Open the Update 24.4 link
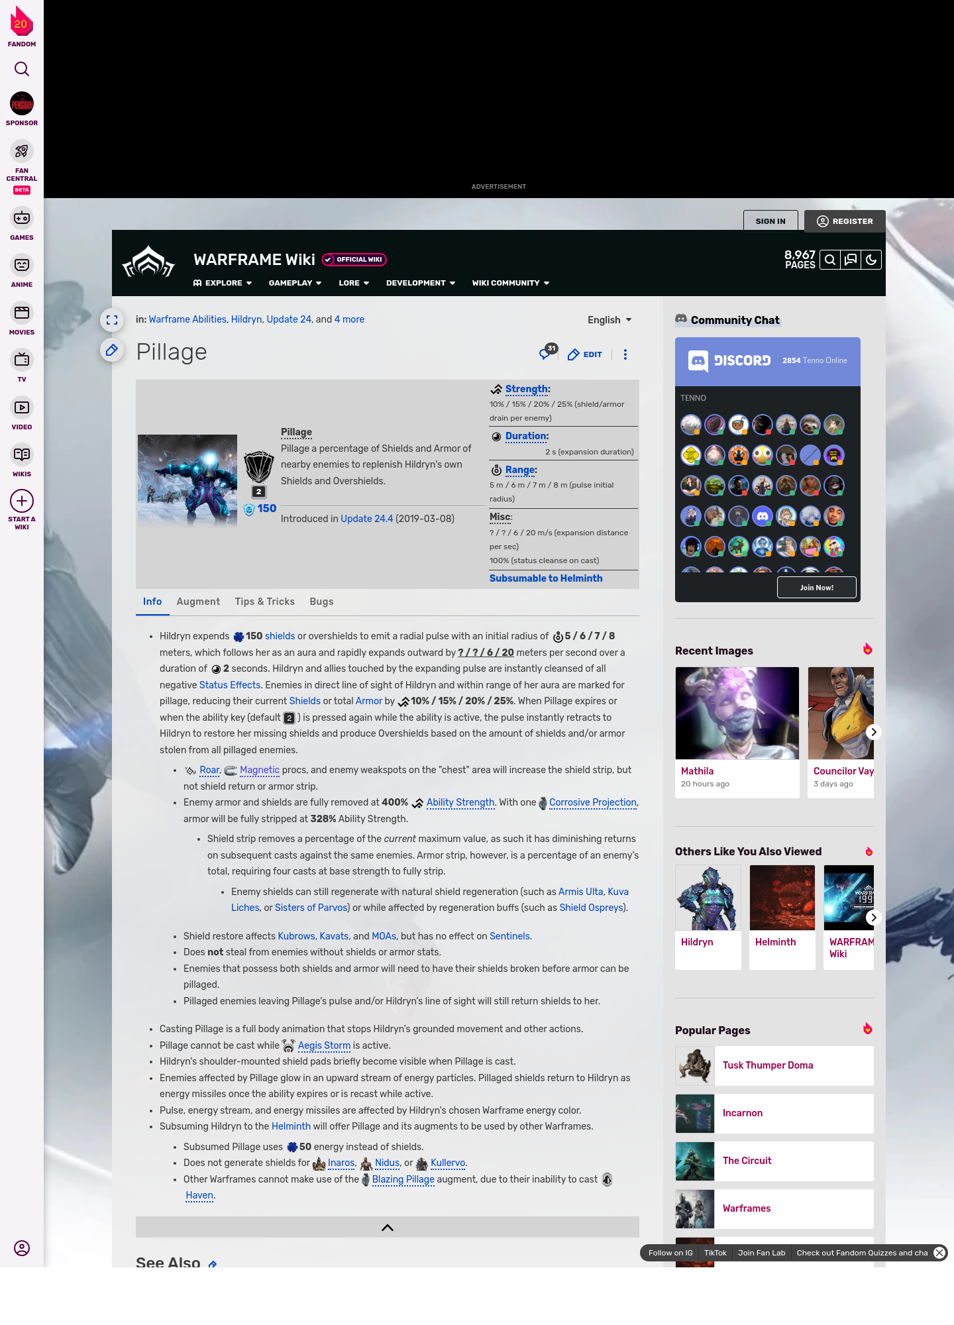Screen dimensions: 954x1325 click(x=367, y=519)
